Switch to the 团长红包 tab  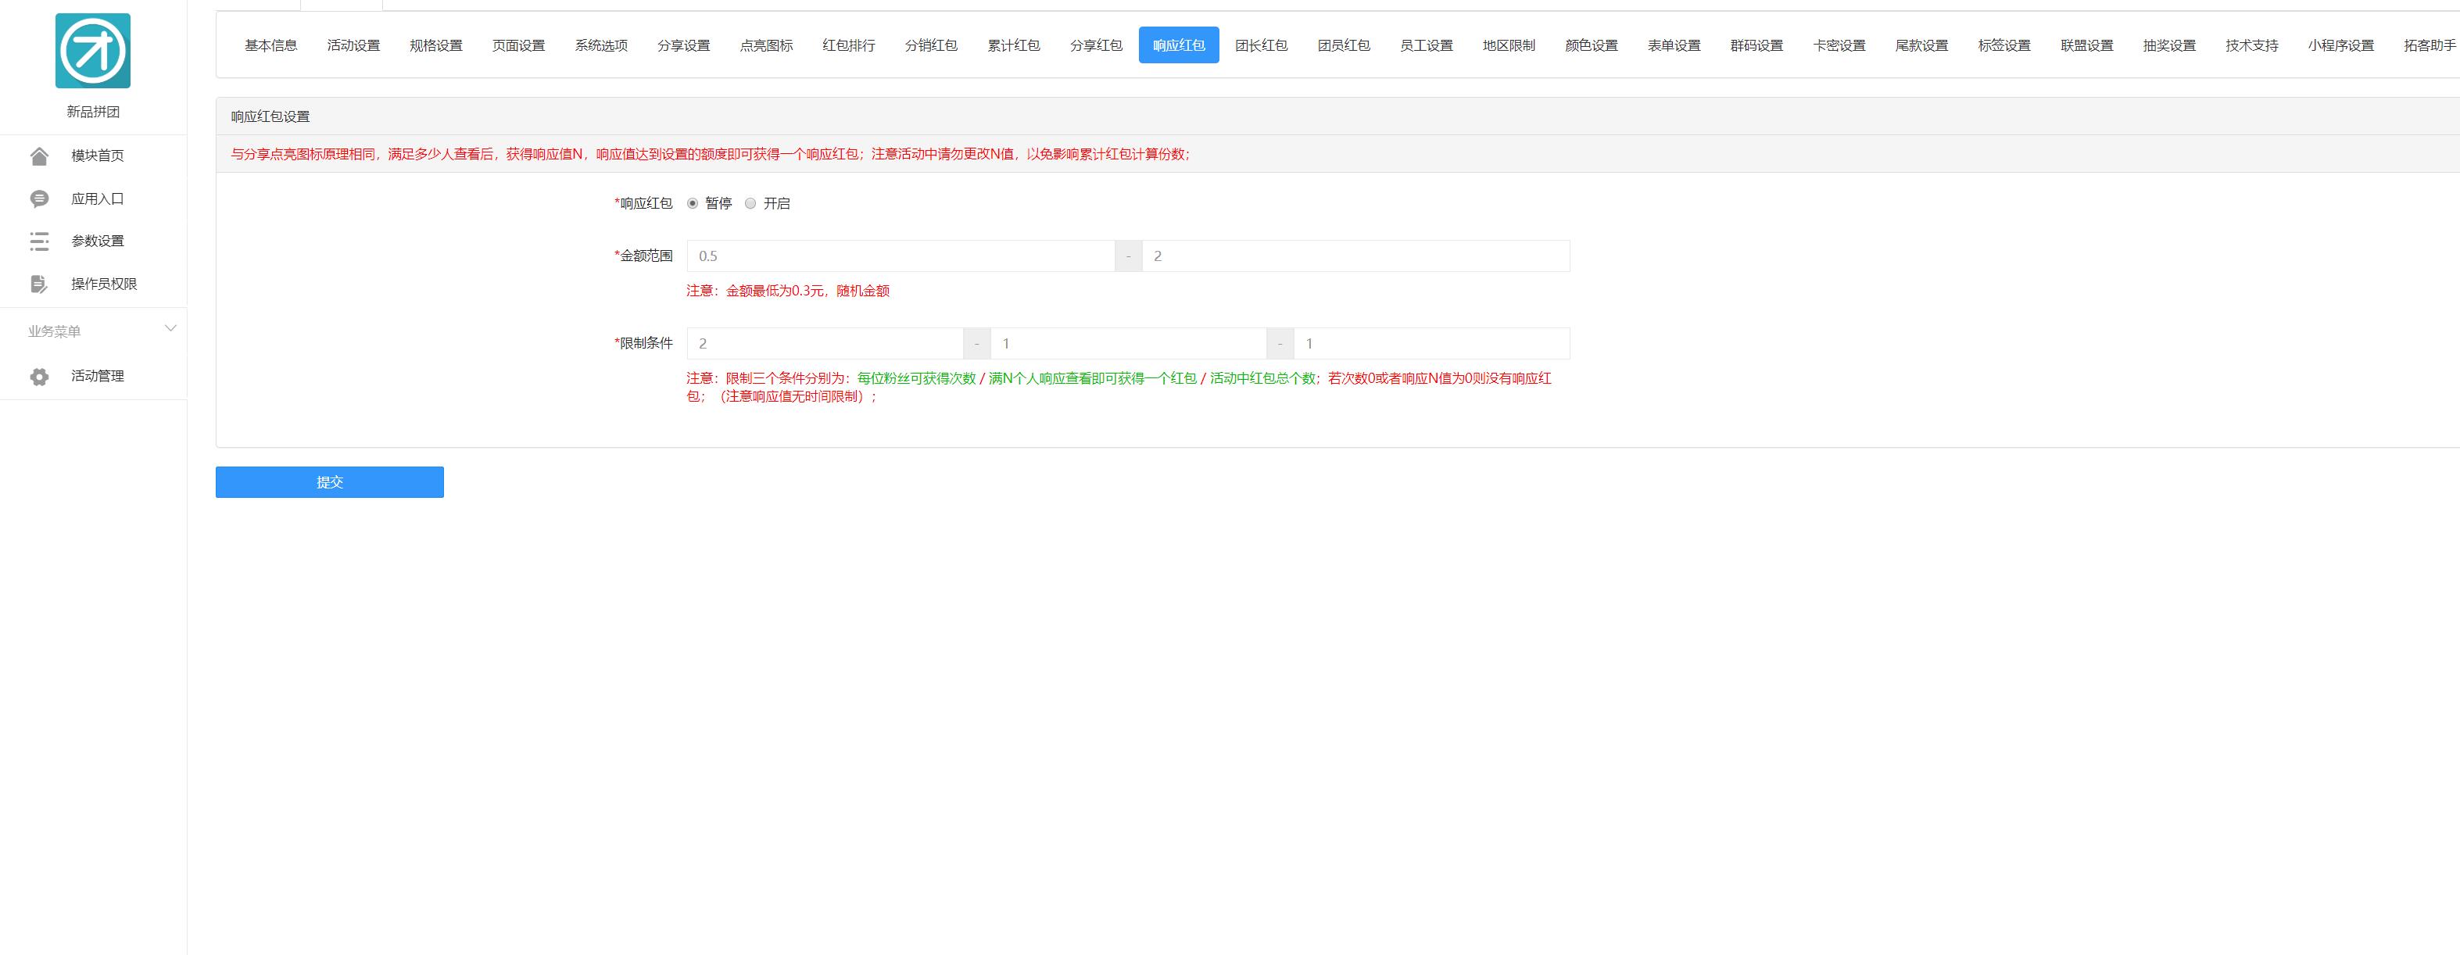[x=1262, y=45]
